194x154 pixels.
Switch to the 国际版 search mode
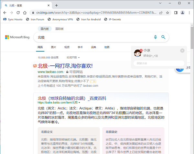(x=59, y=29)
